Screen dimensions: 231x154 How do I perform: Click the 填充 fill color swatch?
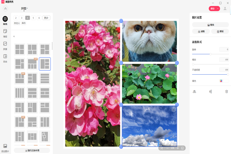click(x=224, y=81)
